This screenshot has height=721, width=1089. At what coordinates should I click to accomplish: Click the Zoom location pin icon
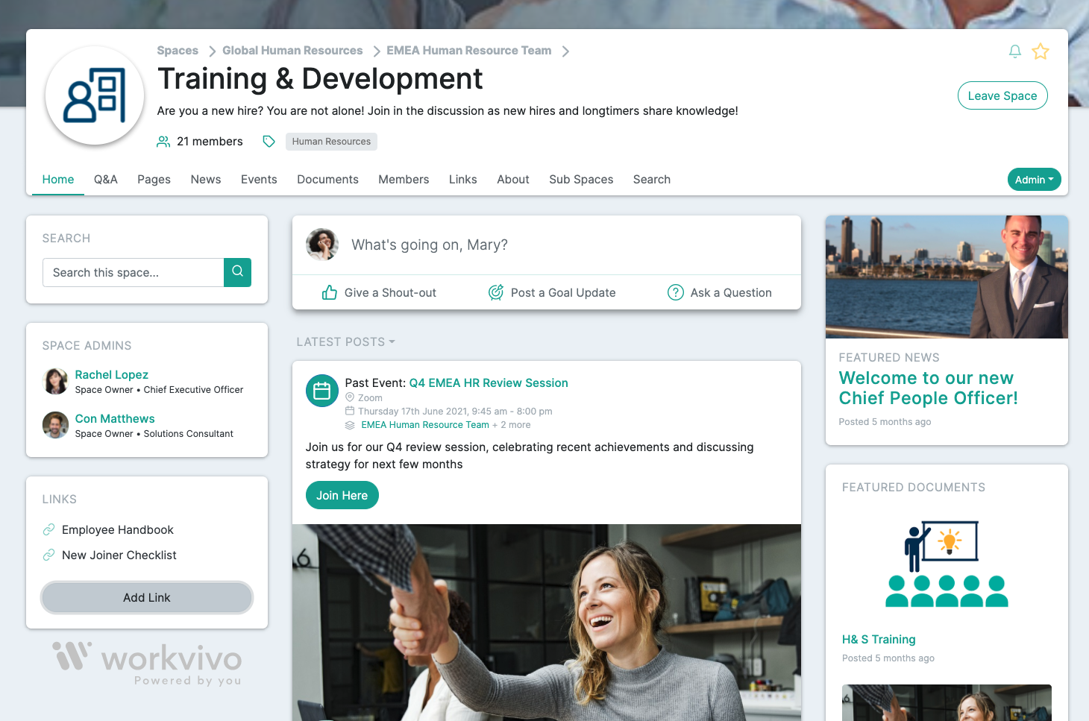(x=350, y=397)
